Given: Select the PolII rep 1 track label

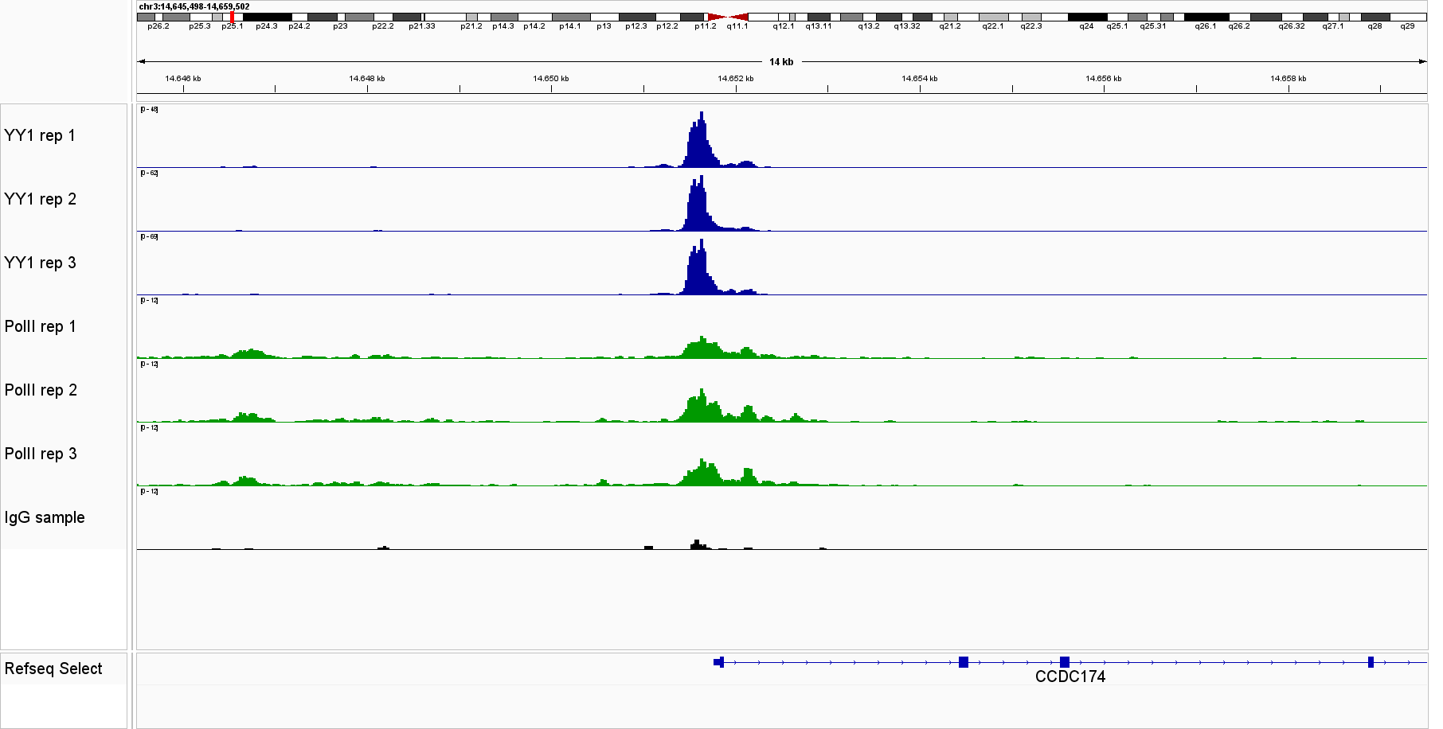Looking at the screenshot, I should (x=41, y=326).
